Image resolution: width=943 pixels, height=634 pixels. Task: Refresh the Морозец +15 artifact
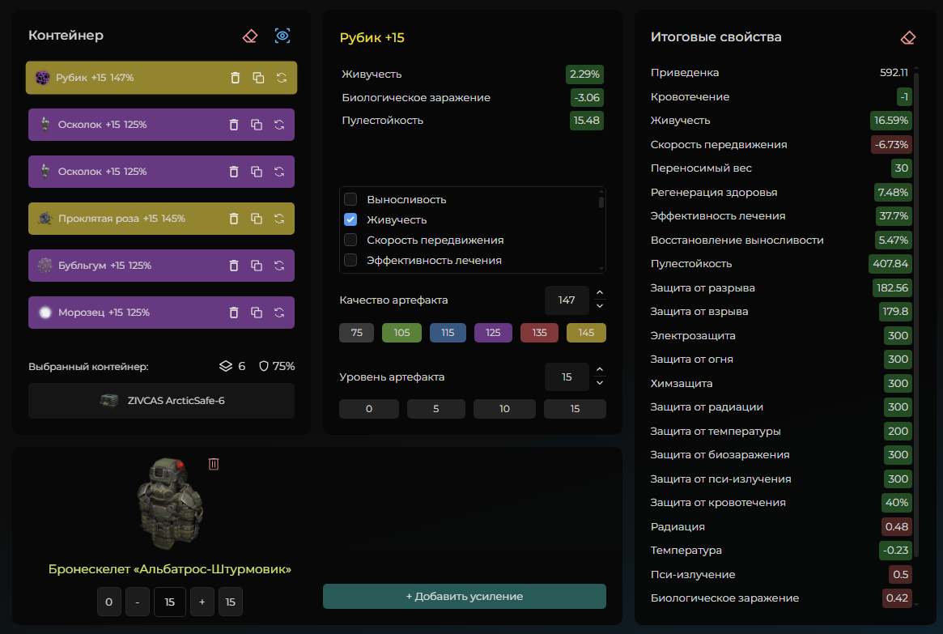pos(279,313)
